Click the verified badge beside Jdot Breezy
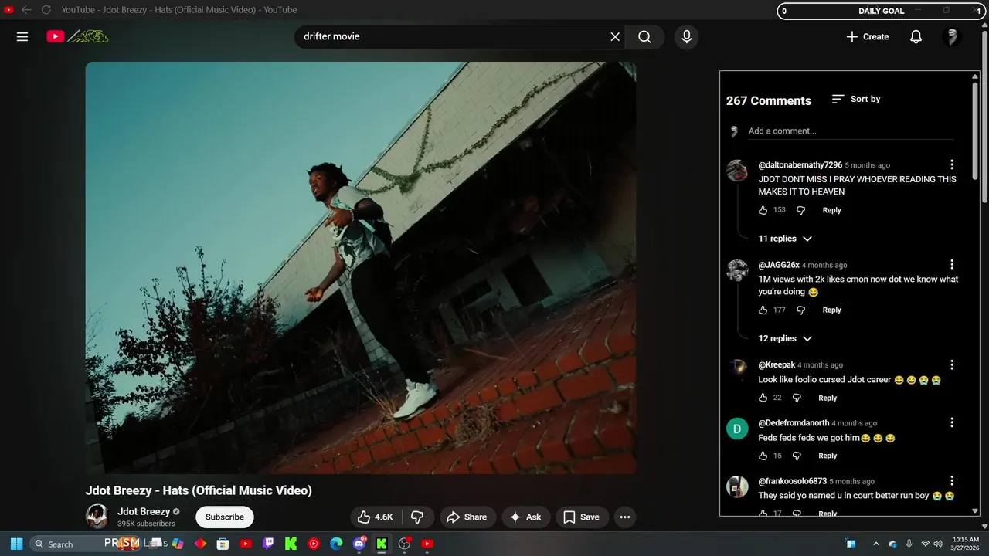The image size is (989, 556). point(176,511)
